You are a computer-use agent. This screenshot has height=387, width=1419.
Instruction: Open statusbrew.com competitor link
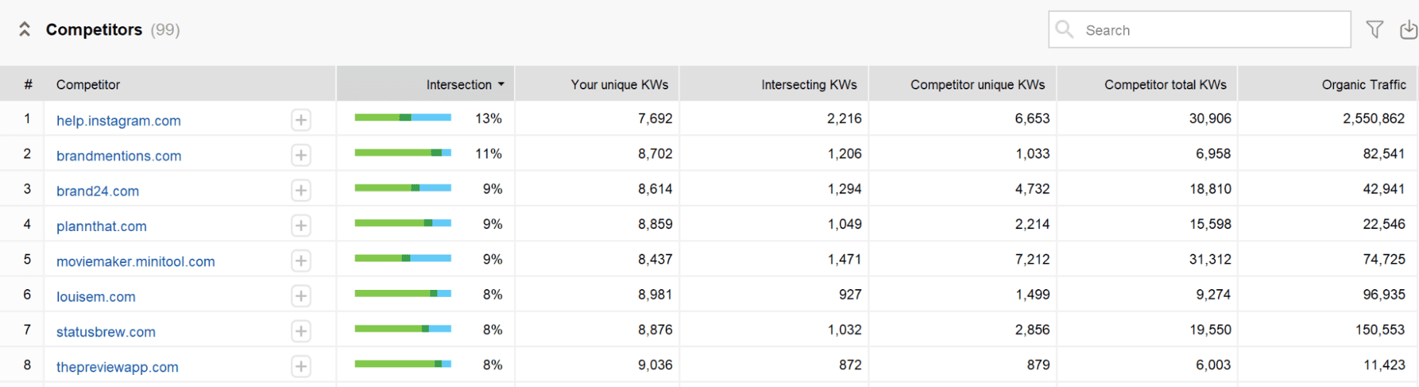(x=106, y=332)
